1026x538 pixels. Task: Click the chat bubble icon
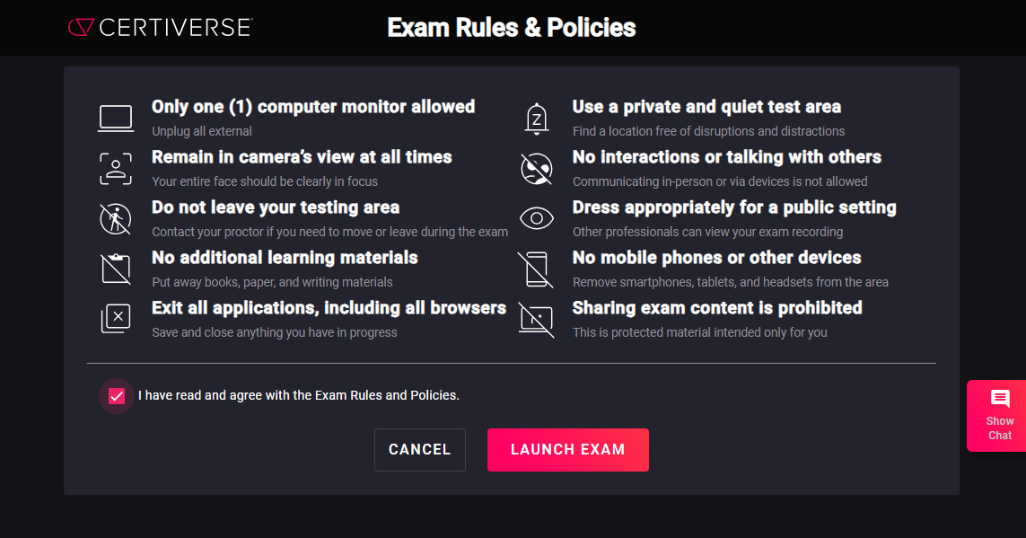[1000, 398]
